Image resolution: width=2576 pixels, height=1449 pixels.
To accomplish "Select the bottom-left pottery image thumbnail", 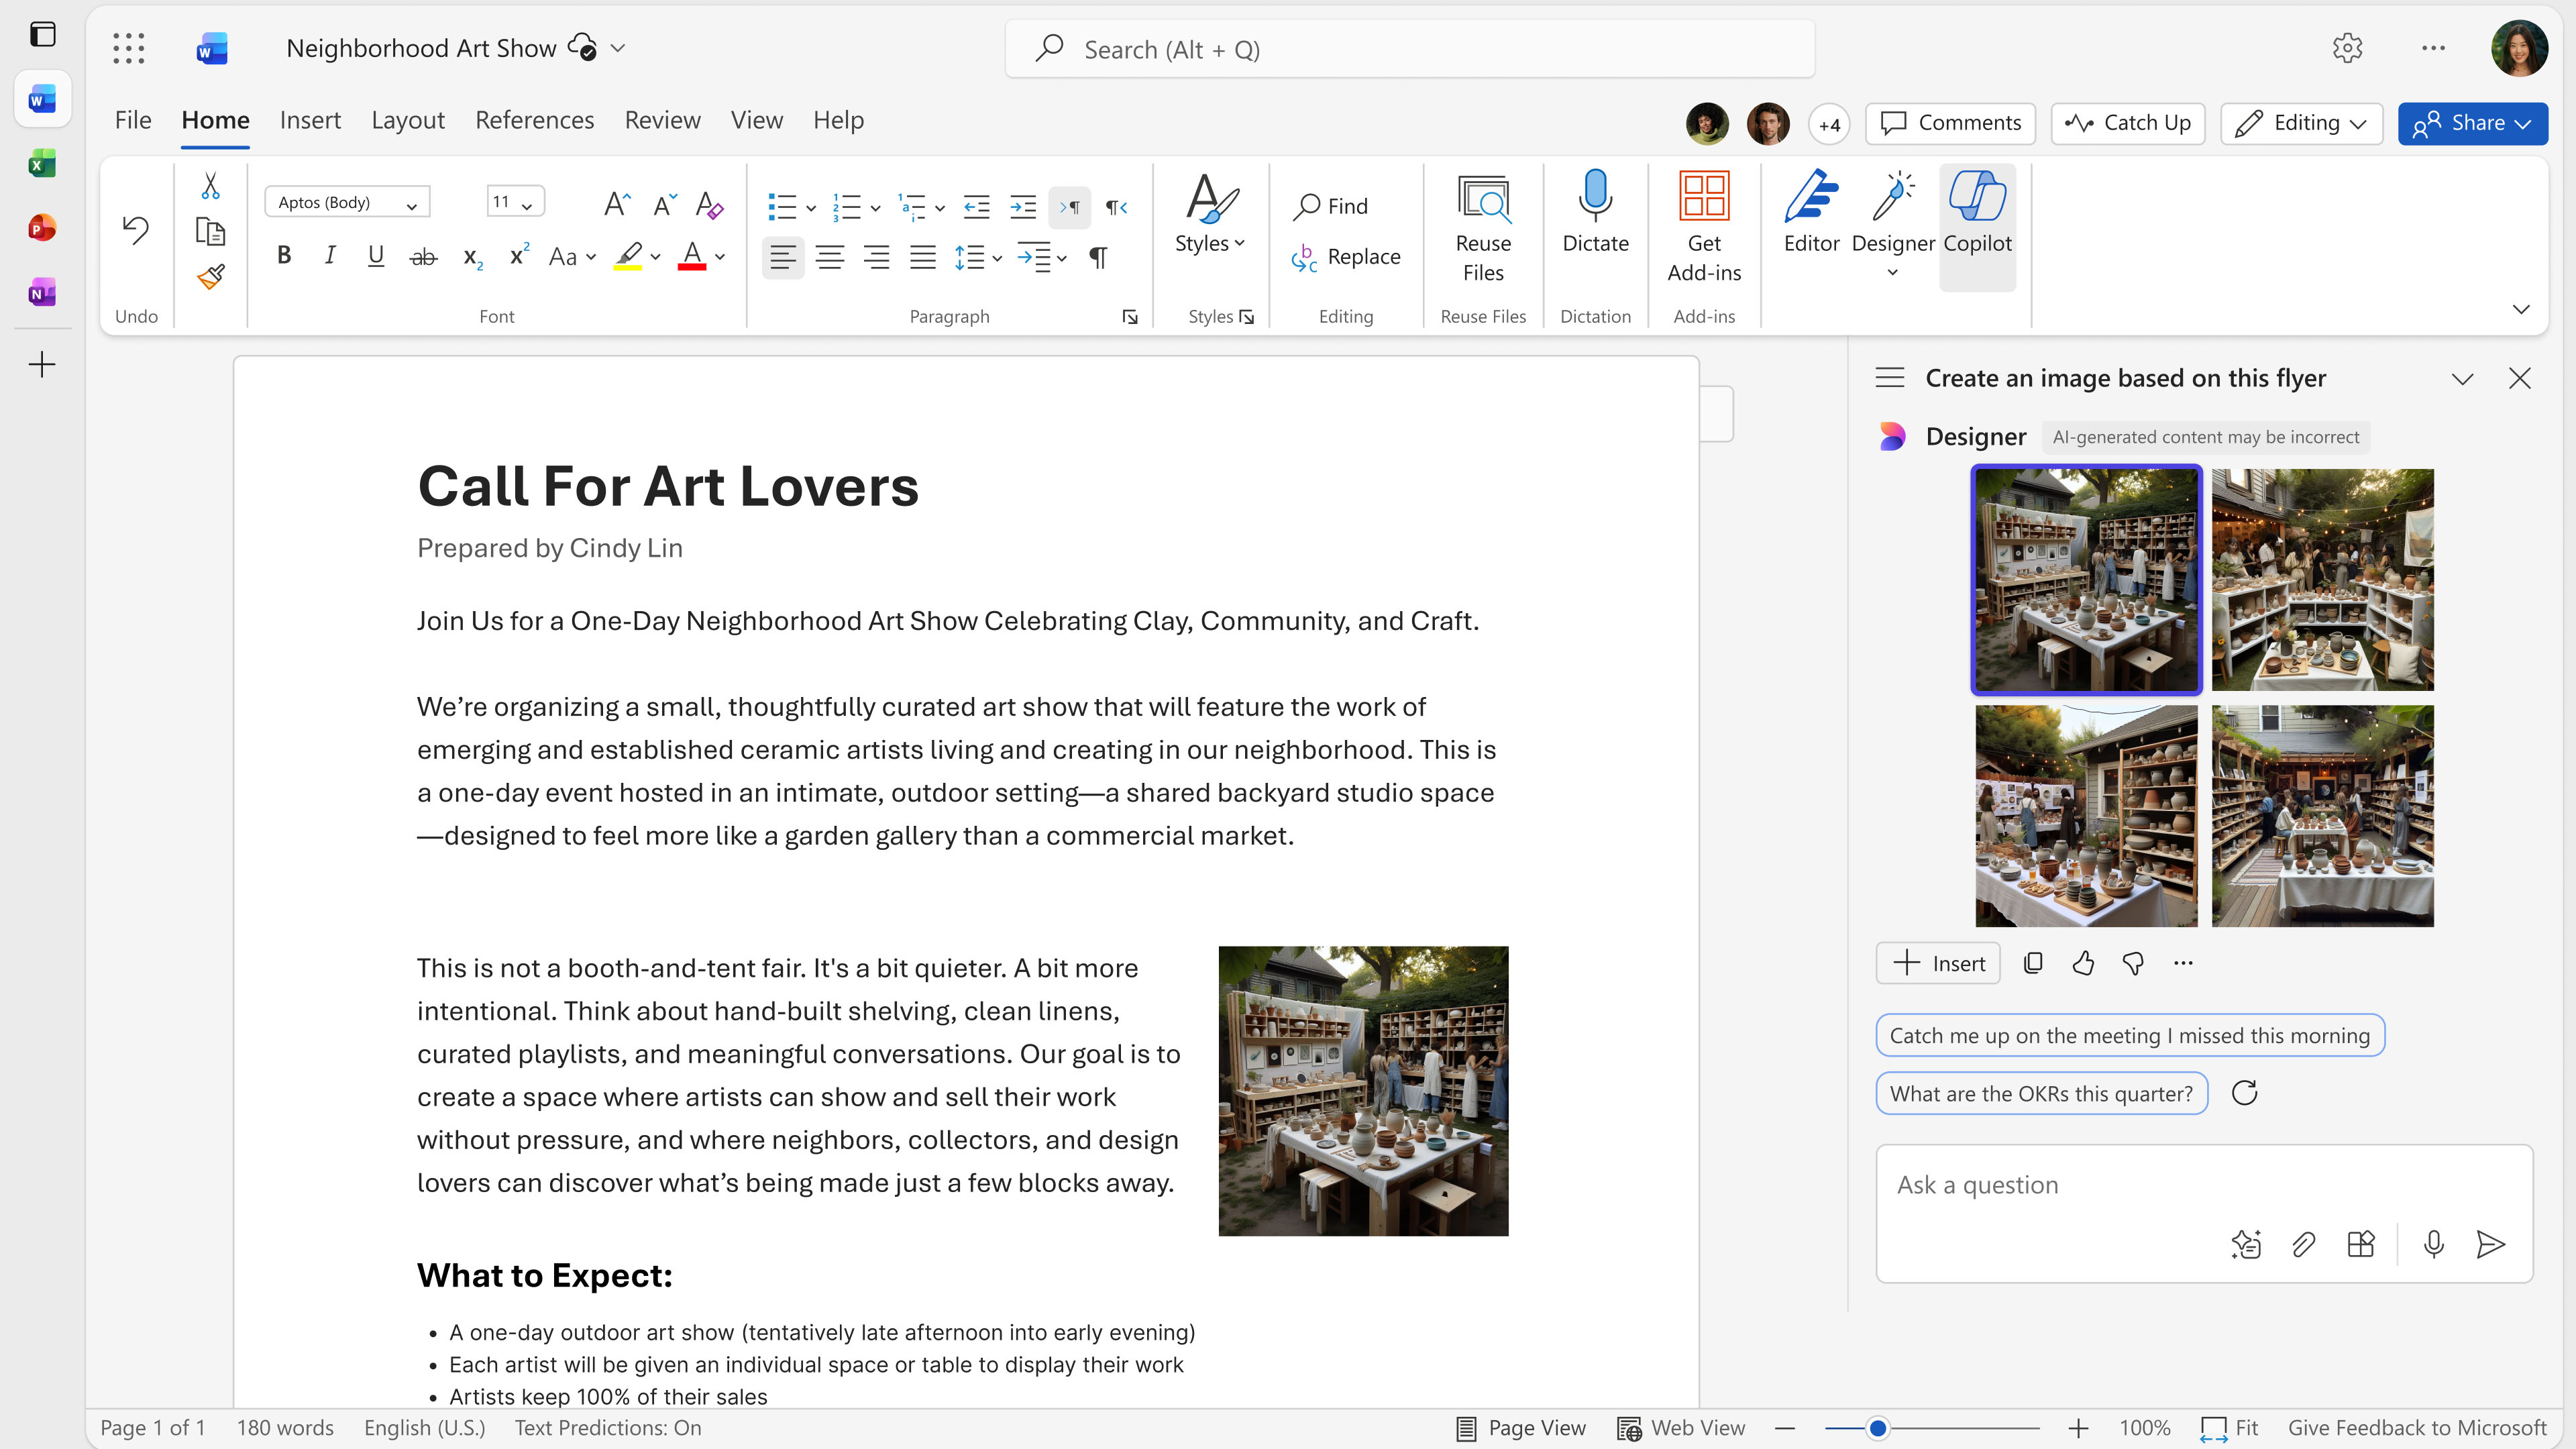I will [x=2087, y=815].
